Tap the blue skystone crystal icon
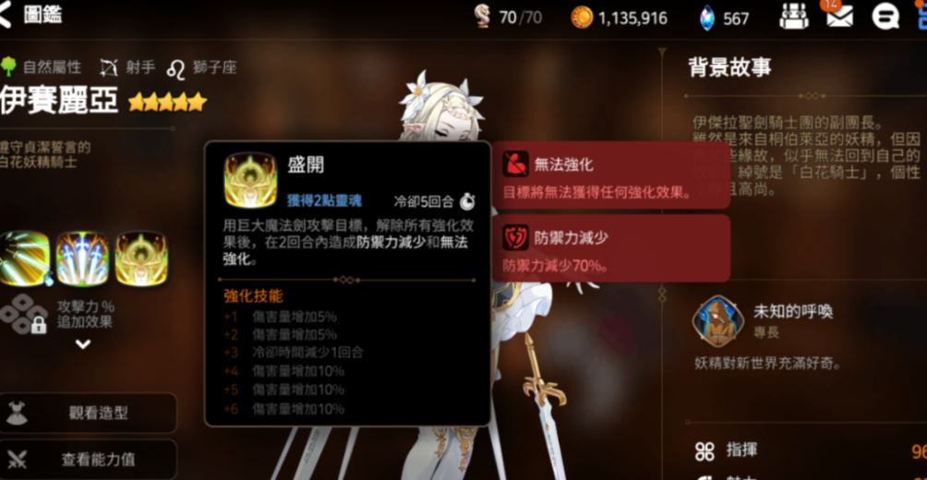927x480 pixels. click(707, 18)
